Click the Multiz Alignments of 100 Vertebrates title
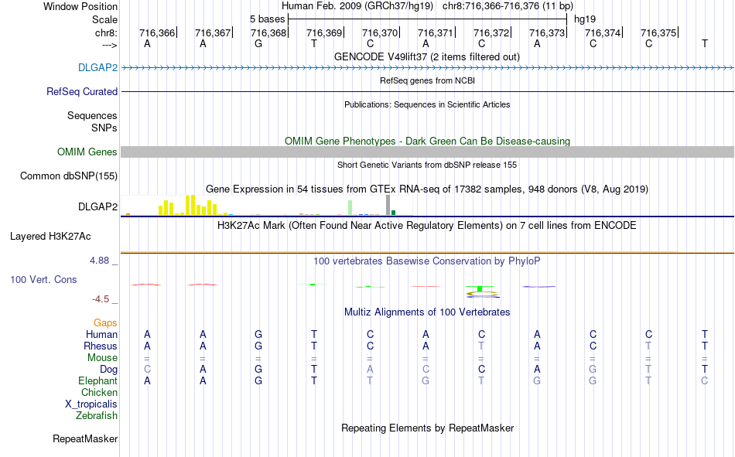The width and height of the screenshot is (735, 457). (427, 312)
